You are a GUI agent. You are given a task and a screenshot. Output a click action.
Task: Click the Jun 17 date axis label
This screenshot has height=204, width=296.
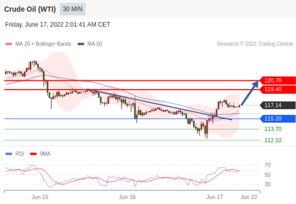215,197
